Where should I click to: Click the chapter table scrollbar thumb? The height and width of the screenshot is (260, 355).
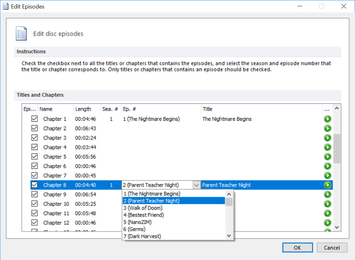coord(337,148)
